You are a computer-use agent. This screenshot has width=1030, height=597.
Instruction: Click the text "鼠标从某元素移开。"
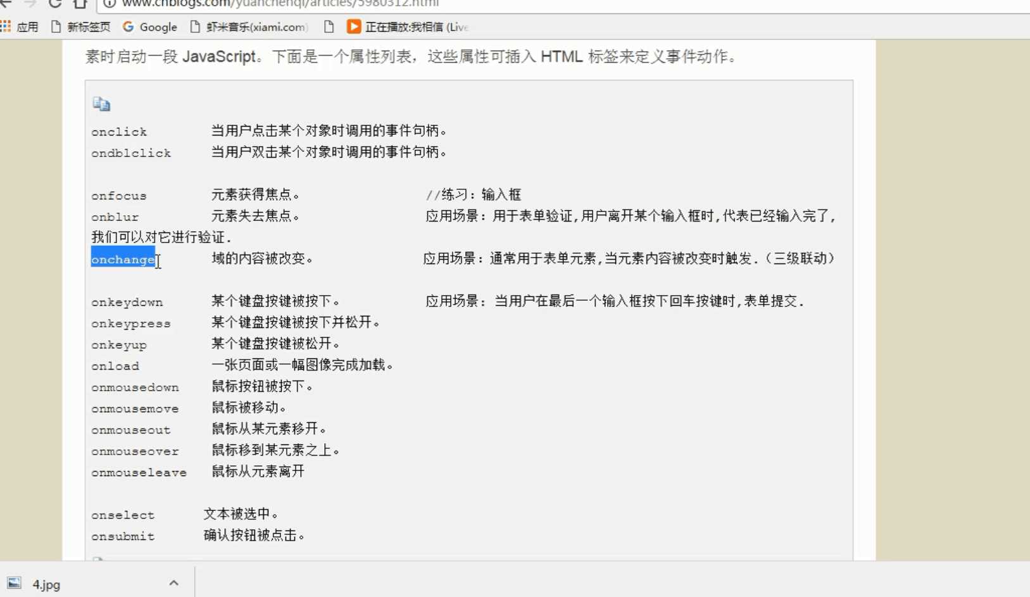click(x=270, y=429)
